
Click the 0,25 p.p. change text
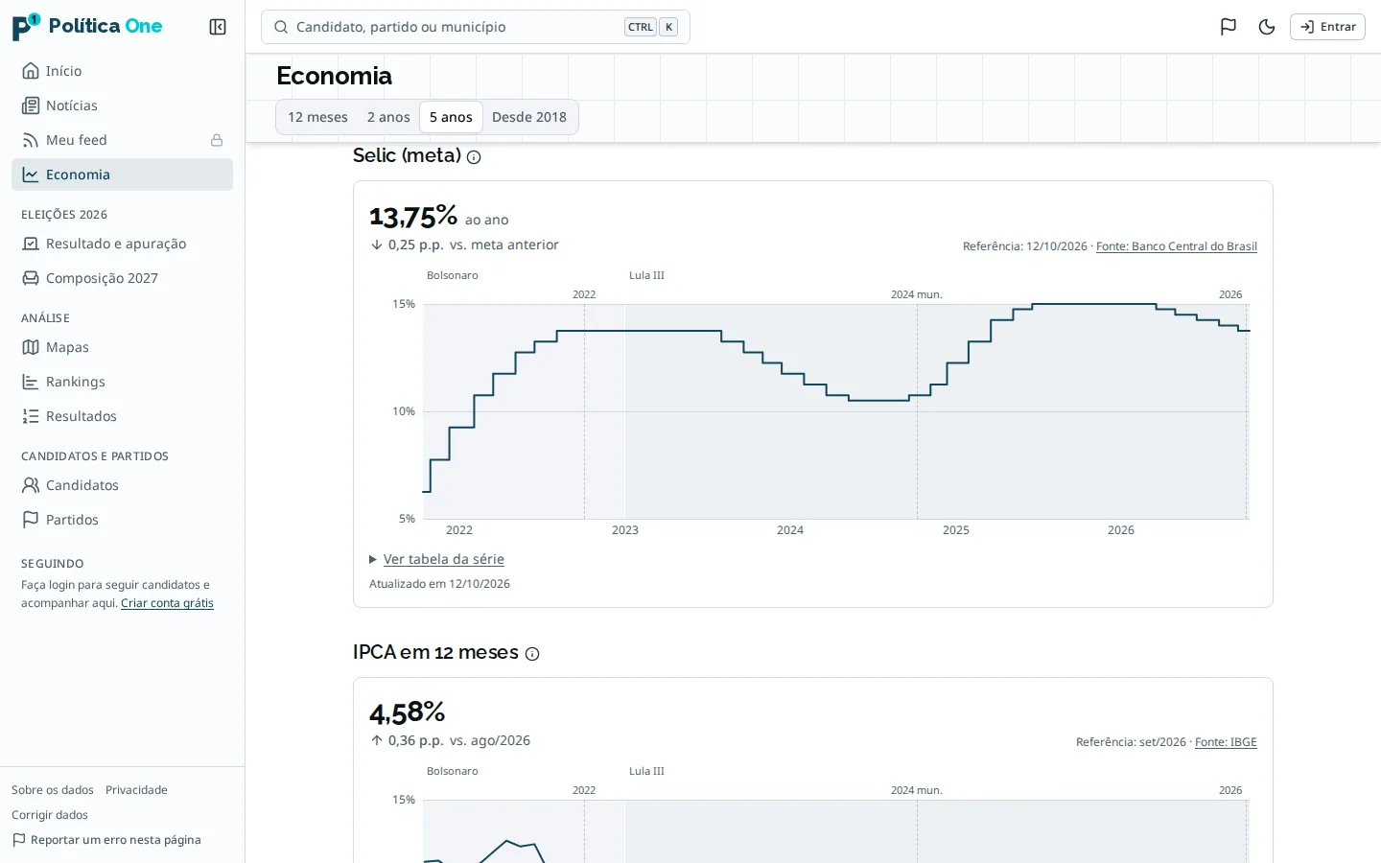pos(415,245)
